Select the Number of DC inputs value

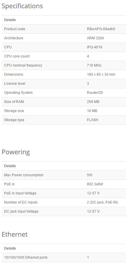coord(103,202)
